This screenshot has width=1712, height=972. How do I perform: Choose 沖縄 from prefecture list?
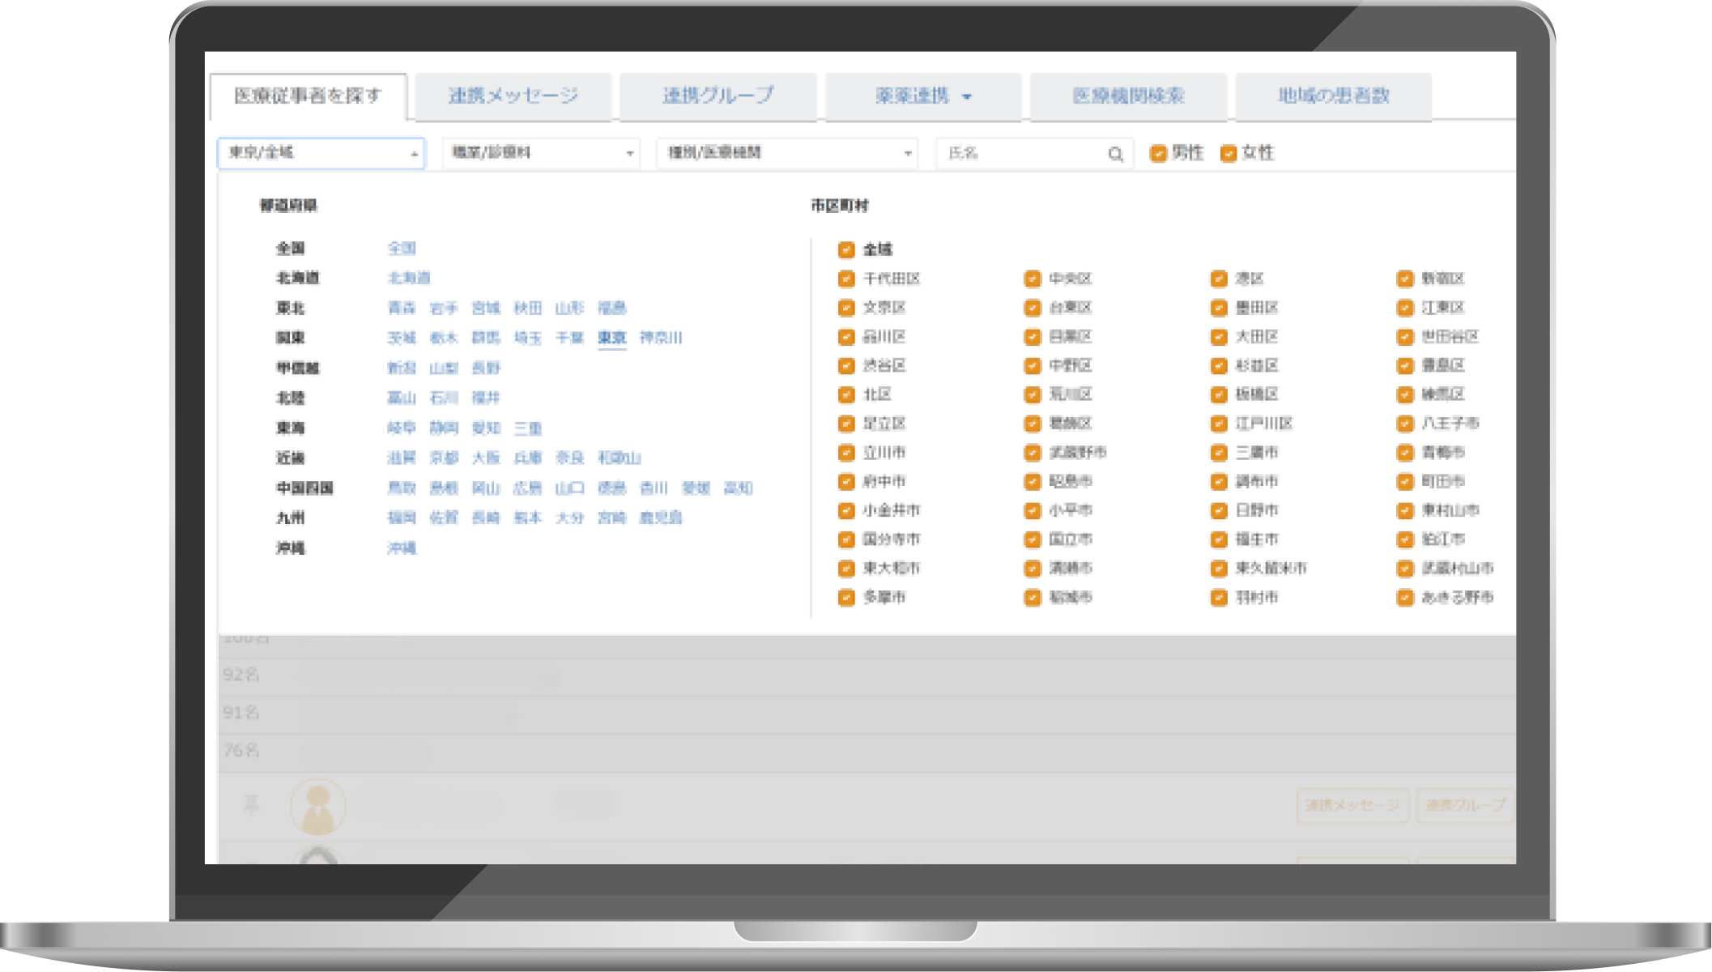(402, 548)
